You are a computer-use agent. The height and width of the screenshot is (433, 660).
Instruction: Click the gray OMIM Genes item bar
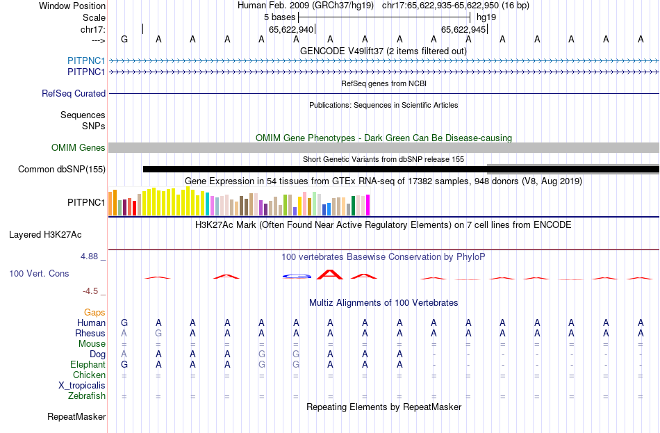(x=384, y=147)
